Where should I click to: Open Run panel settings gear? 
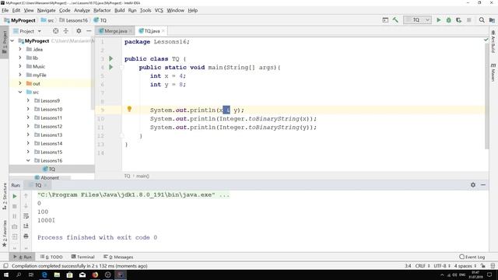tap(473, 185)
